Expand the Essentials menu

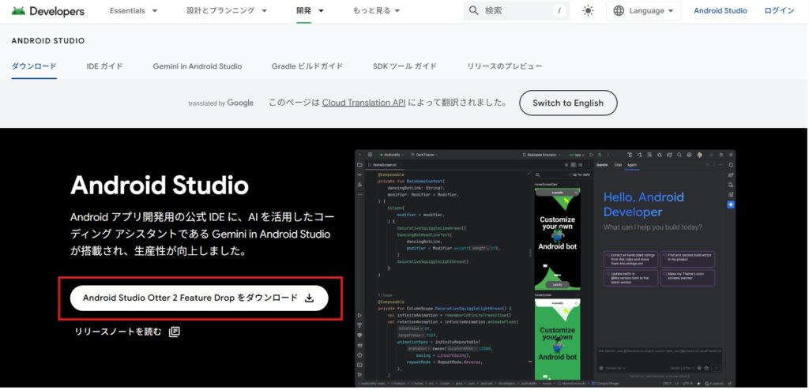132,11
